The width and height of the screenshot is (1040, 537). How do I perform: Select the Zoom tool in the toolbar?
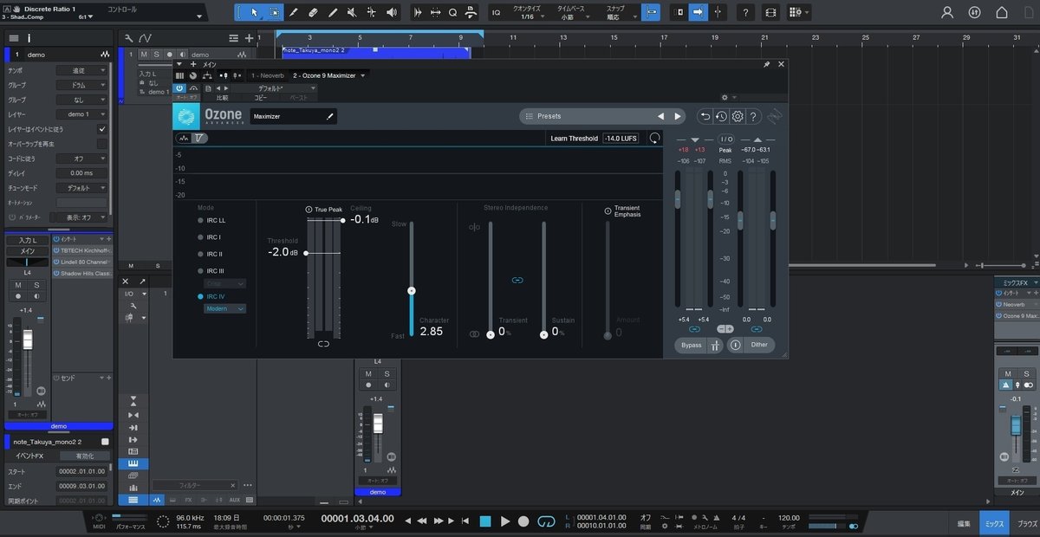(x=453, y=12)
